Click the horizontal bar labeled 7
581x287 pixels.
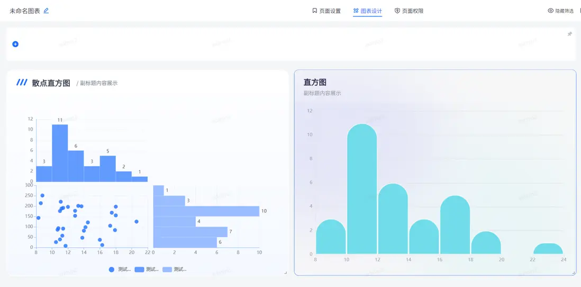190,232
